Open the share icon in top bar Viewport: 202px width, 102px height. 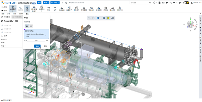(x=170, y=3)
